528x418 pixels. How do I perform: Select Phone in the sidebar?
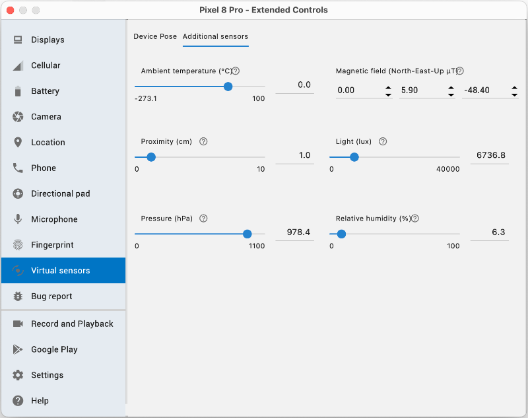(x=63, y=168)
